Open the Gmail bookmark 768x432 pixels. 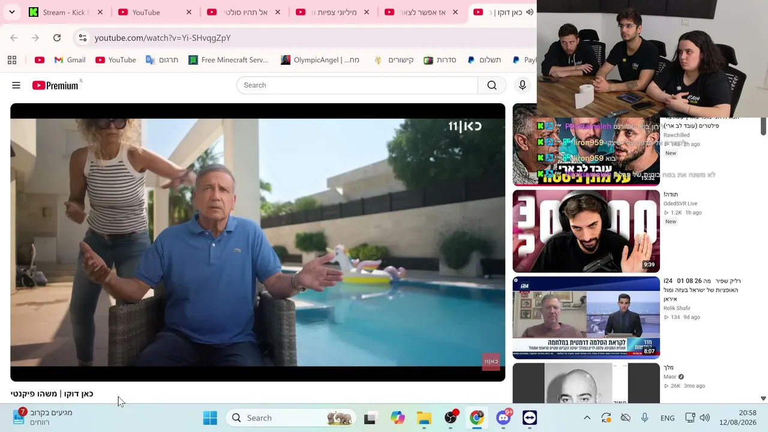coord(70,60)
